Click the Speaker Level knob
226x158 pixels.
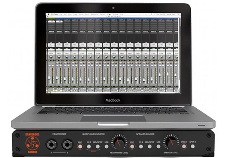[171, 142]
